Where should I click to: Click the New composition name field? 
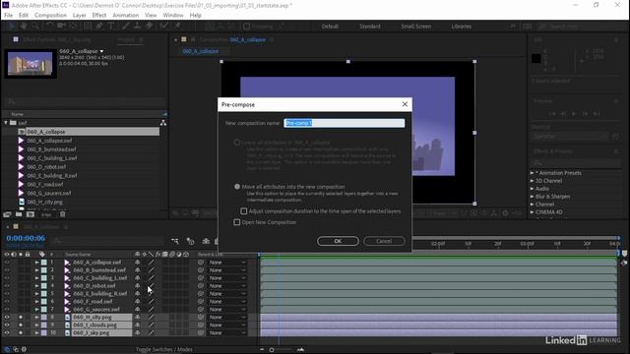(x=345, y=123)
